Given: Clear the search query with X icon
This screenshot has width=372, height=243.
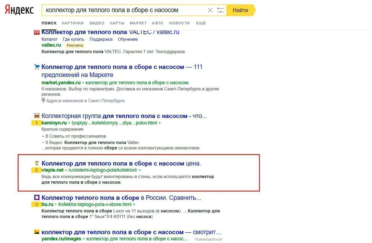Looking at the screenshot, I should [210, 10].
